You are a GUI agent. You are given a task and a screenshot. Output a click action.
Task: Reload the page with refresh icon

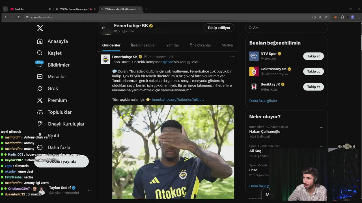point(19,17)
